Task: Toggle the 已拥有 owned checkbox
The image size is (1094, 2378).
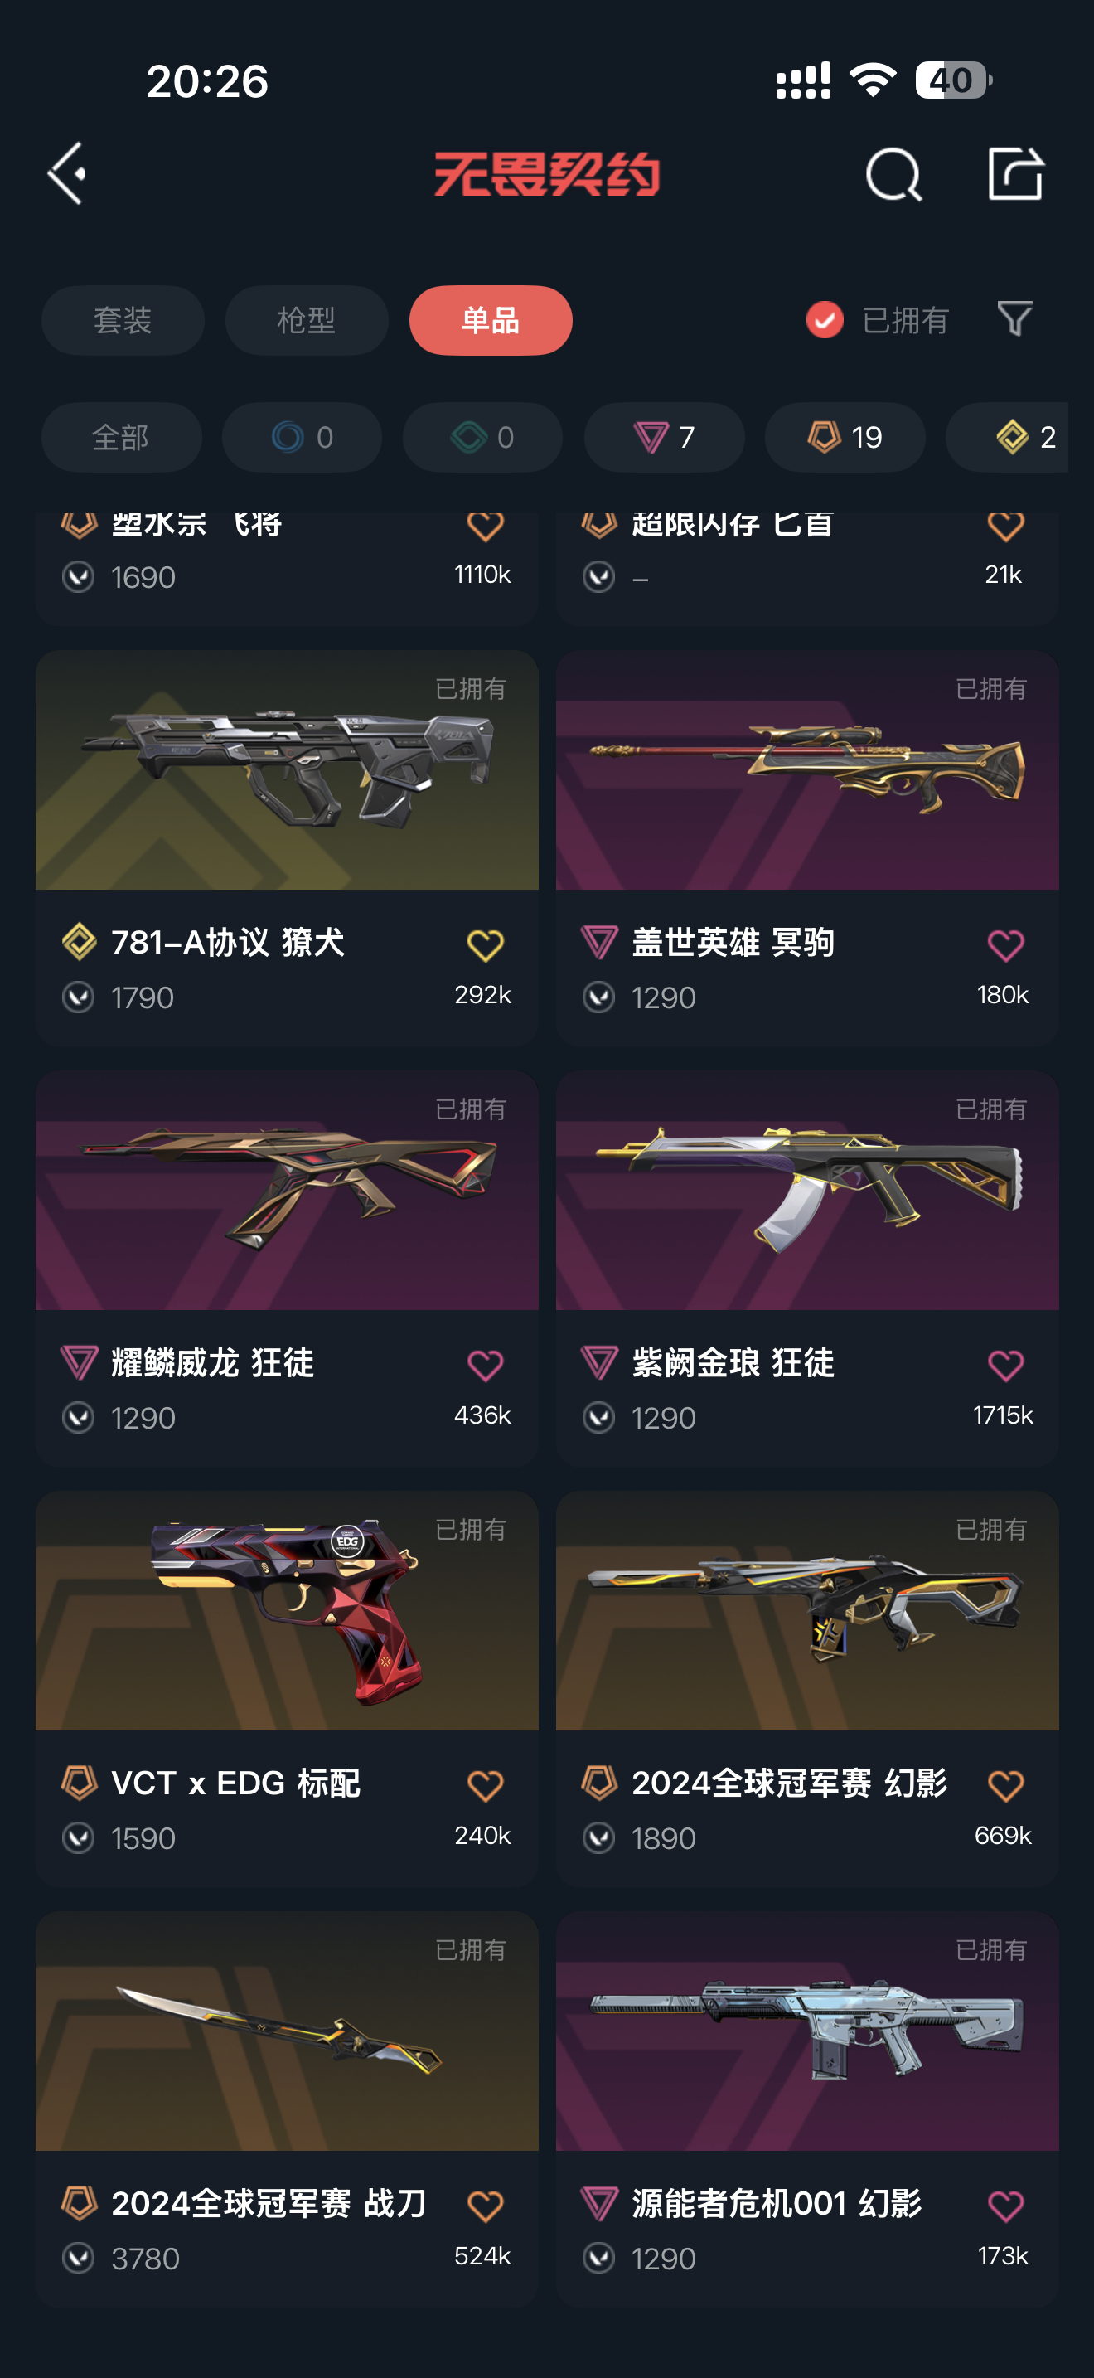Action: coord(825,320)
